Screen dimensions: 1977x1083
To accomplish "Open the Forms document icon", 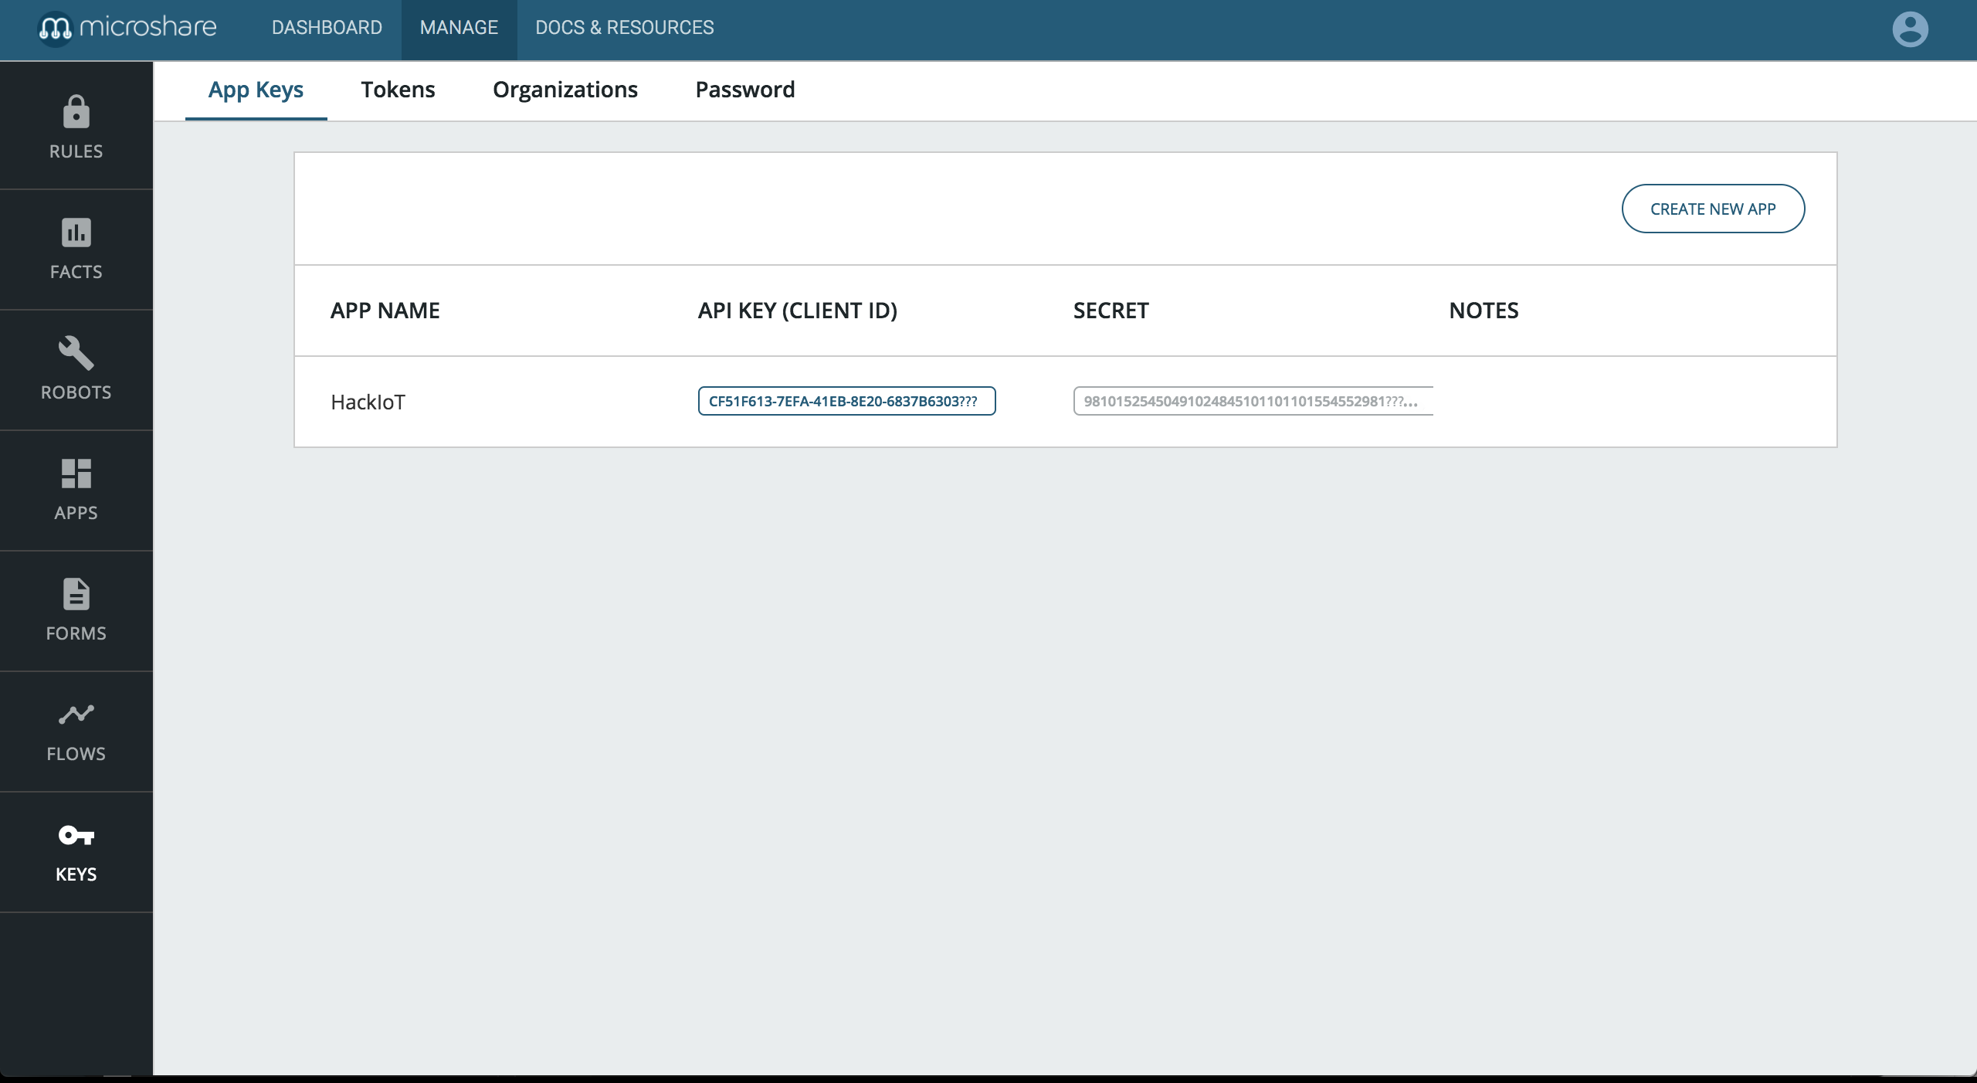I will coord(76,594).
